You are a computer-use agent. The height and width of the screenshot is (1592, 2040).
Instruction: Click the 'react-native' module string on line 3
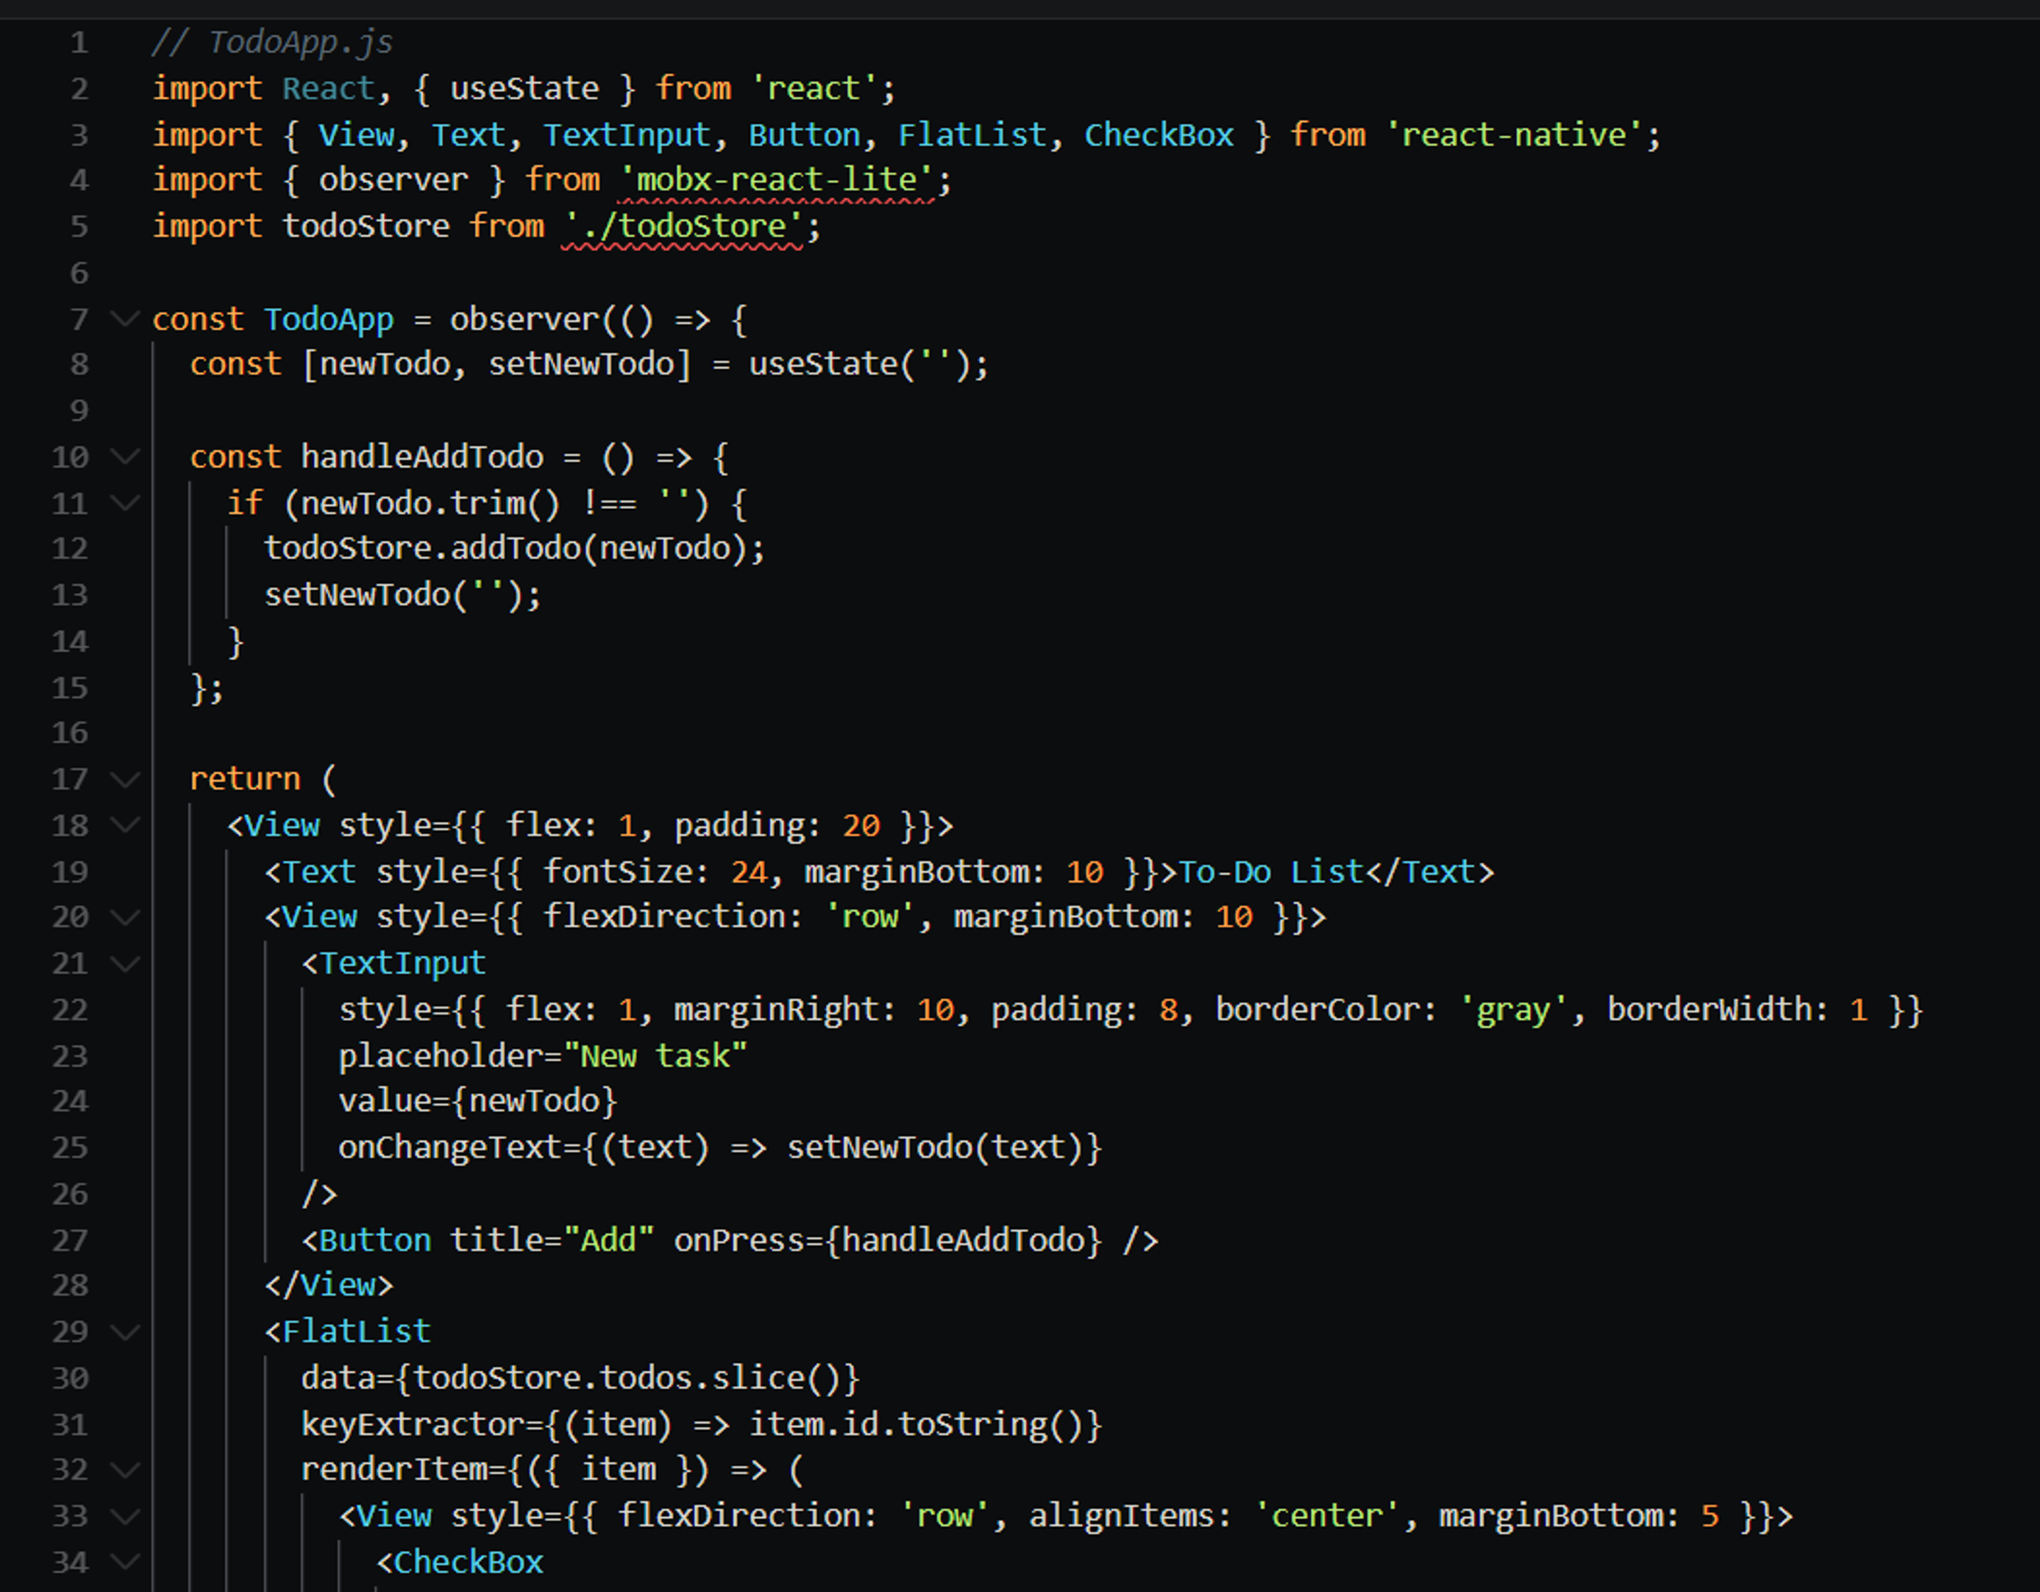click(x=1513, y=134)
